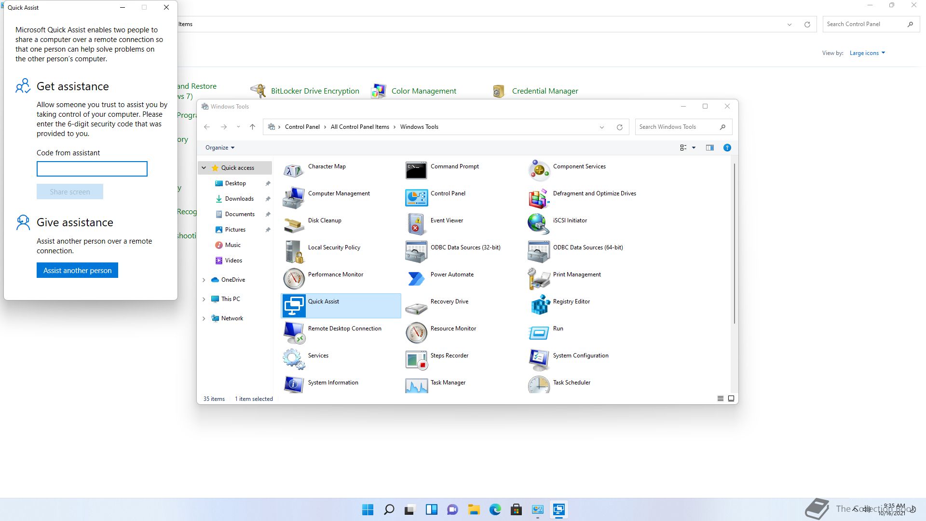Go to Music in navigation pane
Image resolution: width=926 pixels, height=521 pixels.
(232, 245)
